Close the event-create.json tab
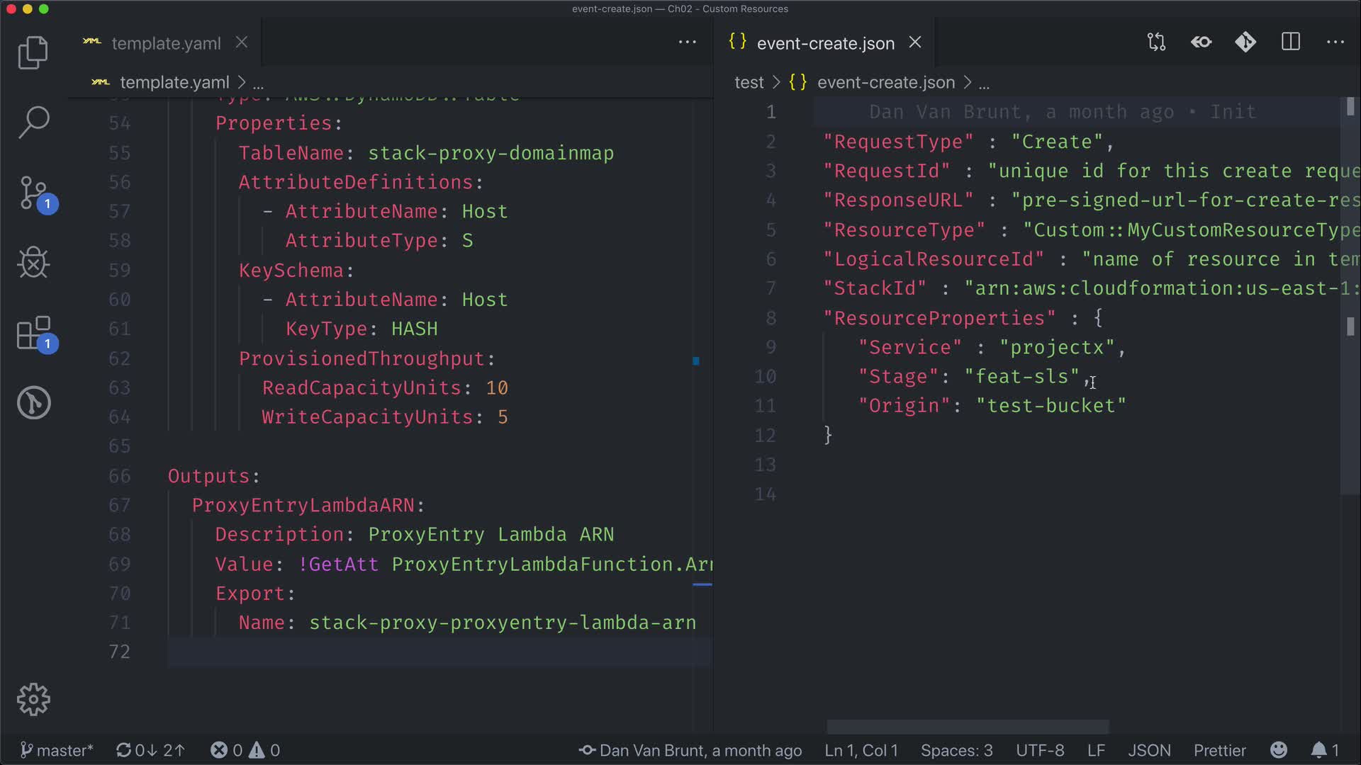This screenshot has height=765, width=1361. point(915,42)
